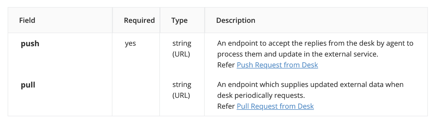Click the word 'string' in the pull row
The image size is (435, 125).
click(182, 85)
